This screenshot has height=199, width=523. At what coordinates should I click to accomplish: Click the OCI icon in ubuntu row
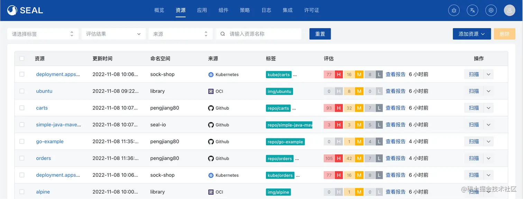[x=211, y=91]
